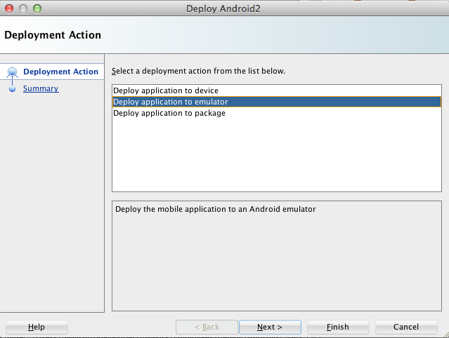Open the Summary step link
Image resolution: width=449 pixels, height=338 pixels.
click(x=41, y=88)
